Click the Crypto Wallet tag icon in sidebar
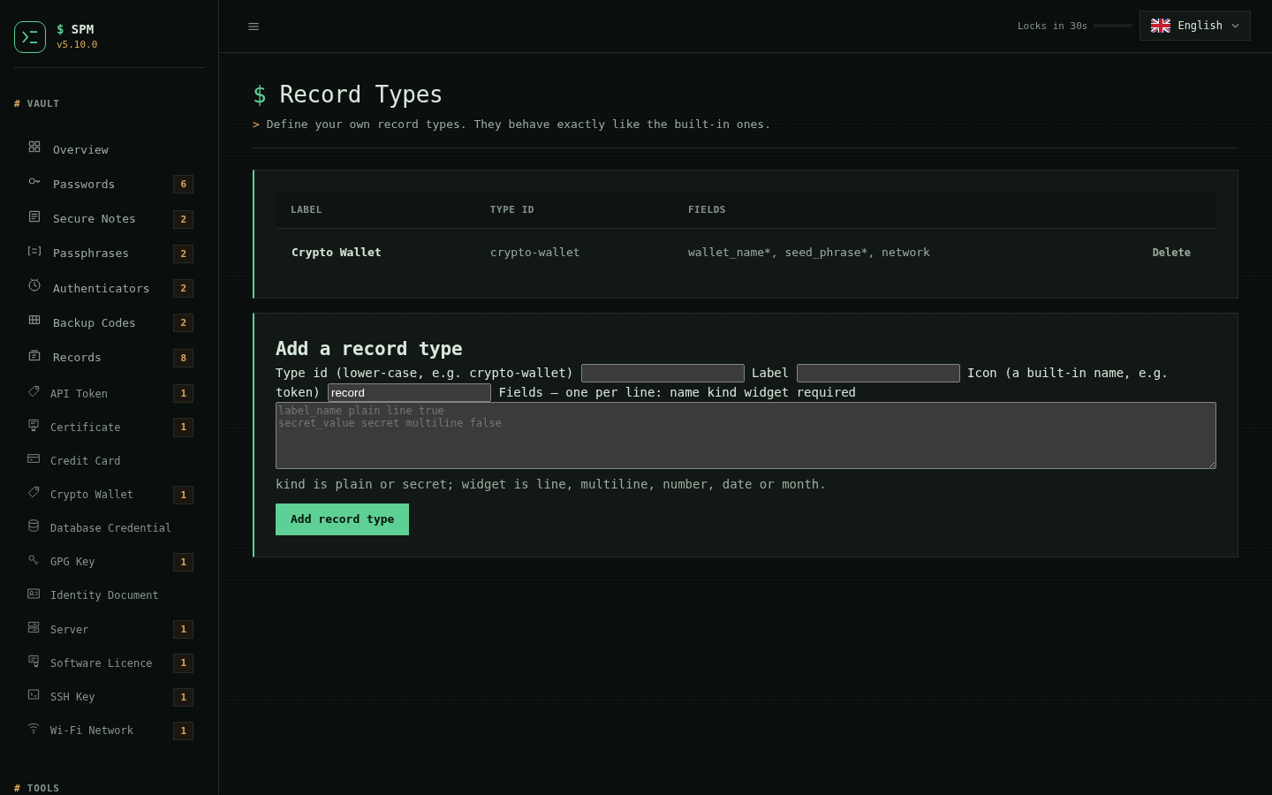Screen dimensions: 1272x795 click(34, 492)
